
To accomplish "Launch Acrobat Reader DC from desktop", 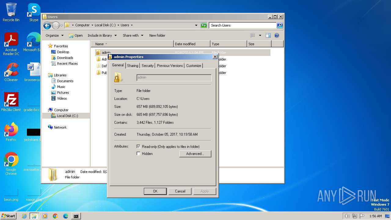I will tap(11, 44).
